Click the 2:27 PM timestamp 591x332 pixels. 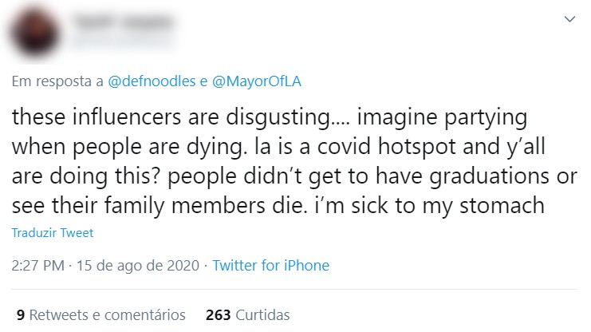point(38,265)
